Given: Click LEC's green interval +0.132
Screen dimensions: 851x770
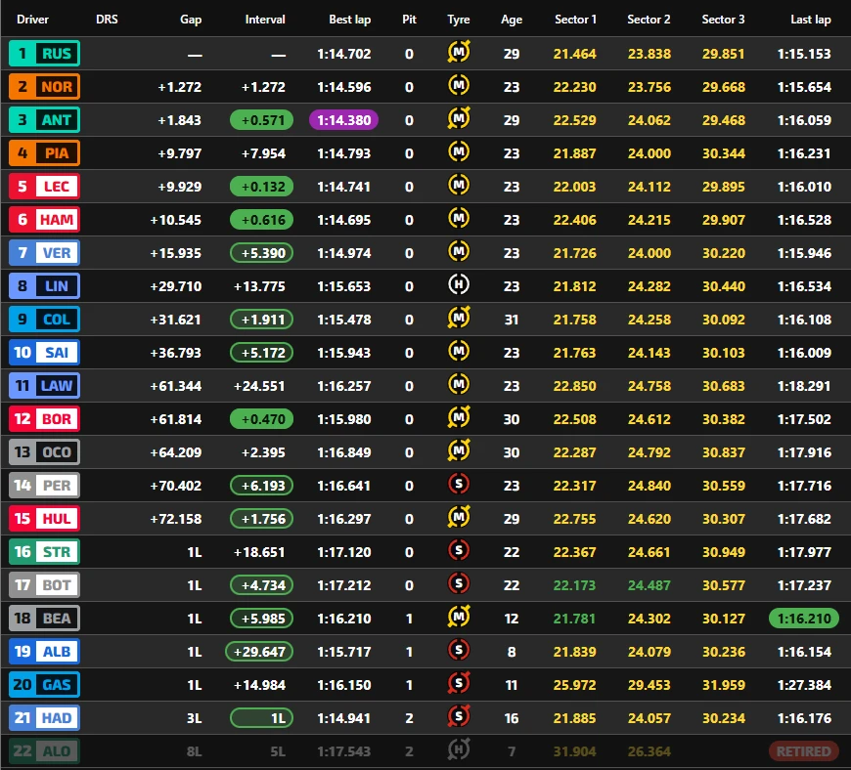Looking at the screenshot, I should click(261, 187).
